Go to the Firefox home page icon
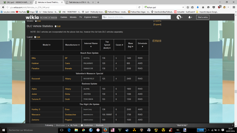 point(203,7)
